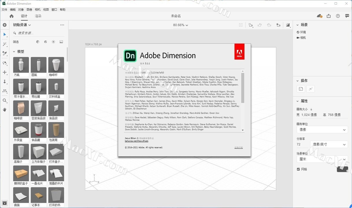Collapse the 属性 properties panel
The width and height of the screenshot is (352, 208).
click(298, 101)
